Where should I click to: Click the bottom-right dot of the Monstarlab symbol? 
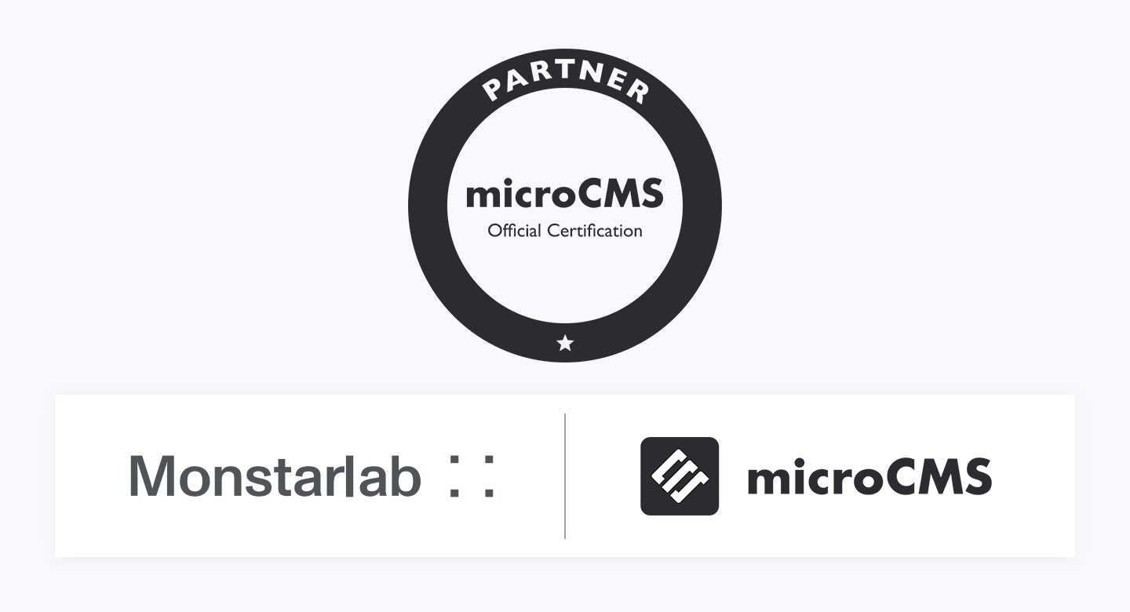click(x=490, y=491)
